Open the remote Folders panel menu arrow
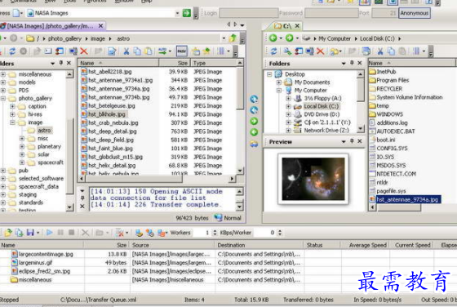Viewport: 457px width, 307px height. click(53, 63)
